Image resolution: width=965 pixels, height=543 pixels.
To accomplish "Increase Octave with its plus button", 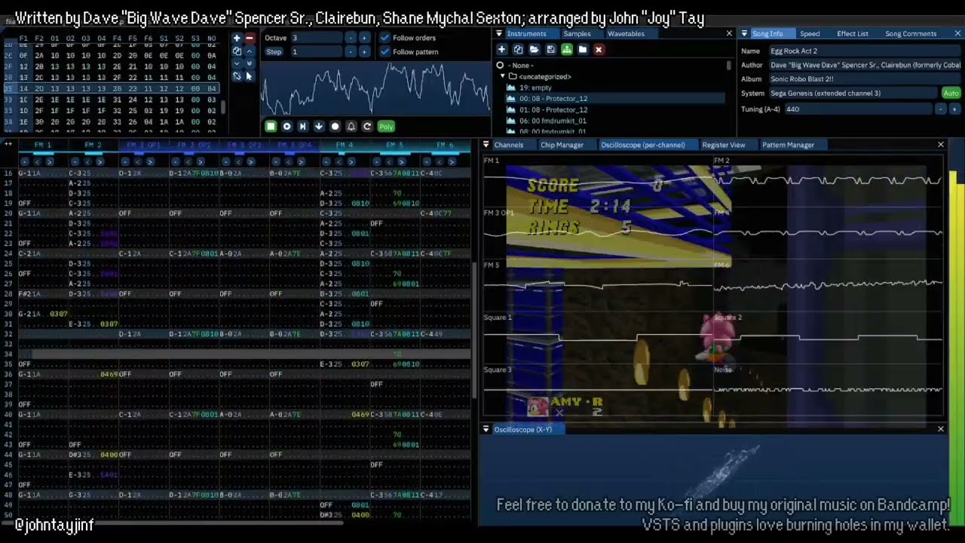I will point(364,38).
